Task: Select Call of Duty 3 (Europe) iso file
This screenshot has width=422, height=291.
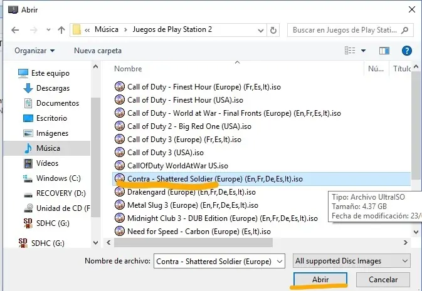Action: pos(177,140)
